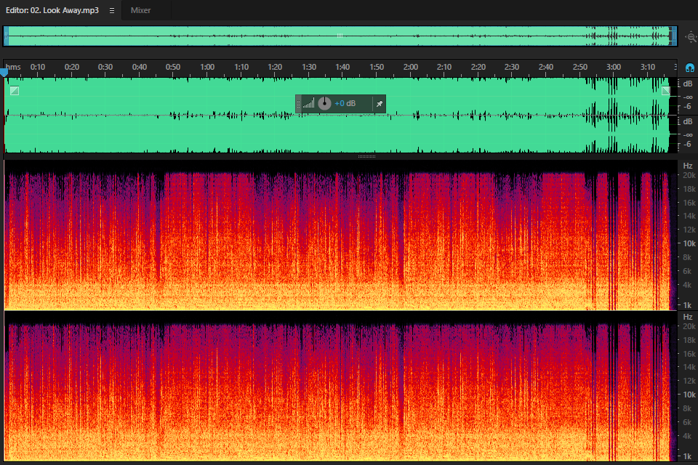Image resolution: width=698 pixels, height=465 pixels.
Task: Click the 20k mark on the upper spectrogram scale
Action: [689, 175]
